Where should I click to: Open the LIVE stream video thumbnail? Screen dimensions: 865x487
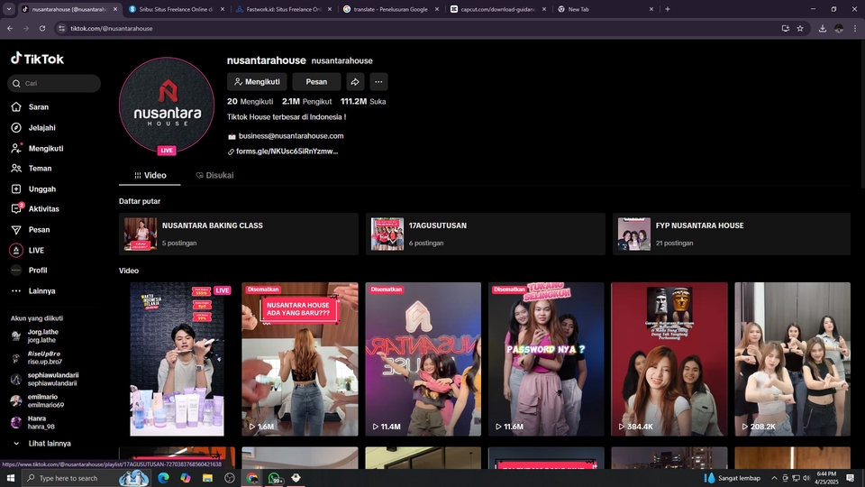tap(178, 359)
